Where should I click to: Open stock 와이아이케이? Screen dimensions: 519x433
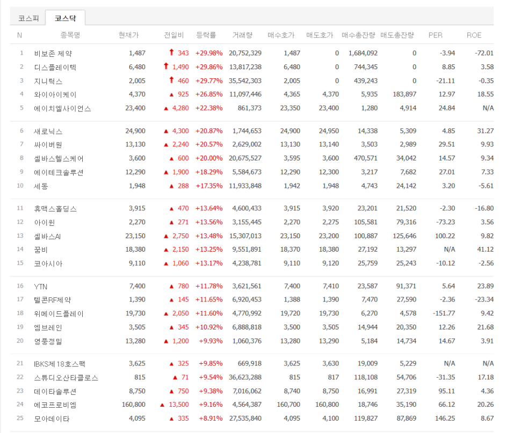coord(55,94)
